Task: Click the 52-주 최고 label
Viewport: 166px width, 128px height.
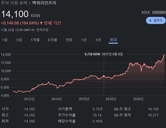Action: pyautogui.click(x=122, y=109)
